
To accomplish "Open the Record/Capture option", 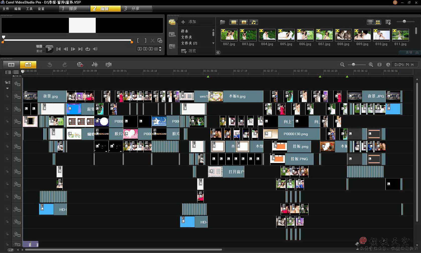I will 80,65.
